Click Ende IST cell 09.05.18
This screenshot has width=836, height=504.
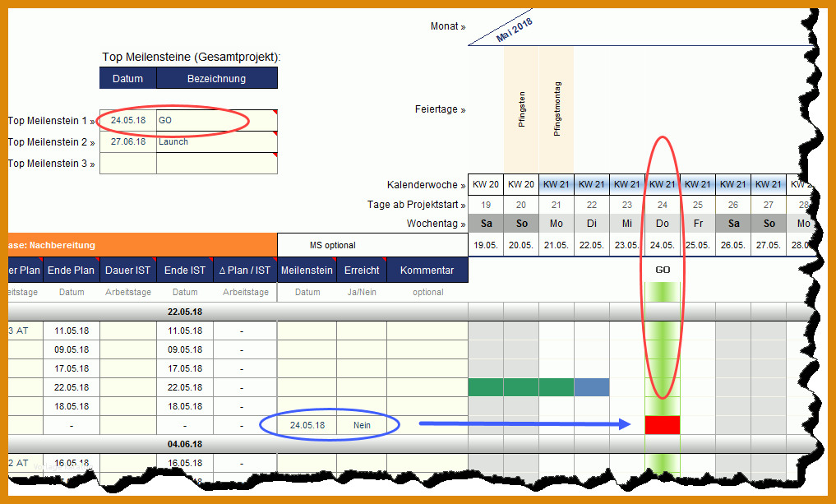pos(185,350)
